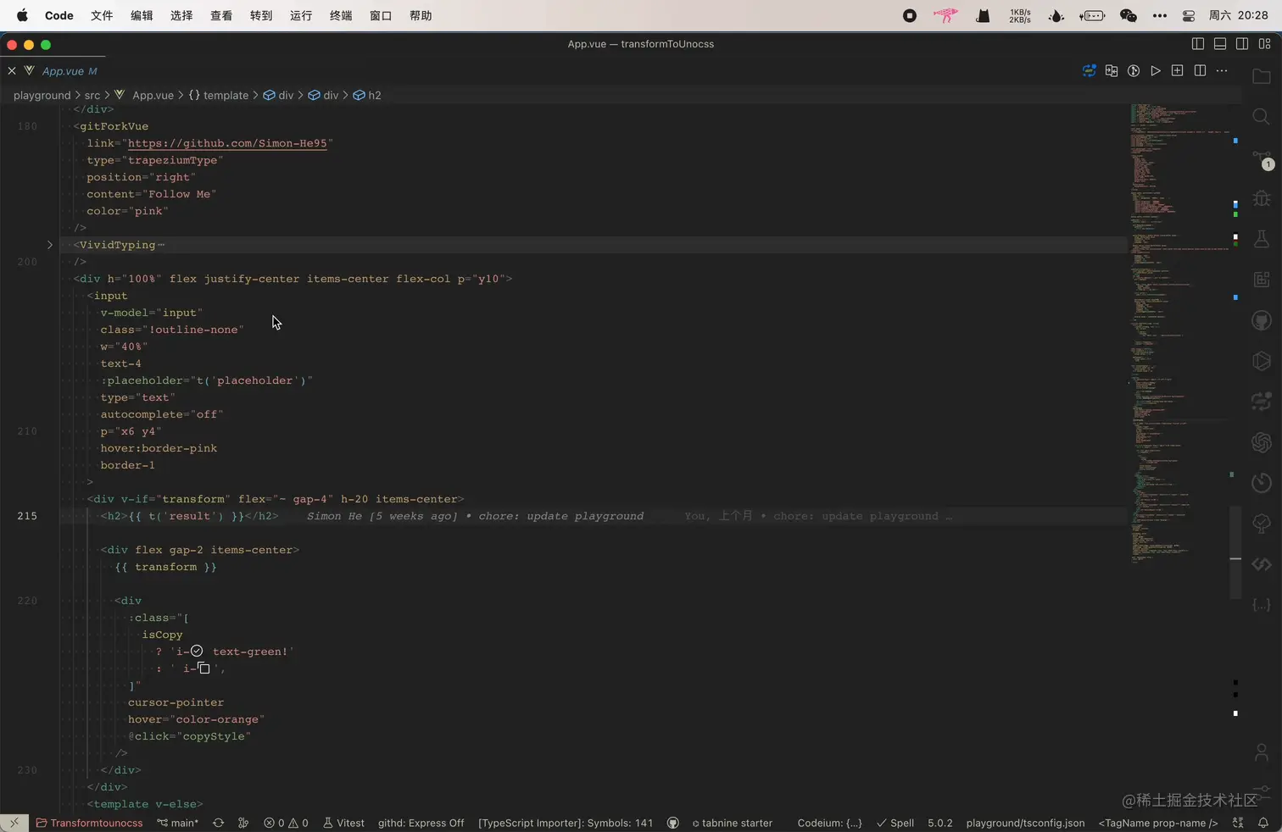Open the https://github.com/Simon-He95 link
Image resolution: width=1282 pixels, height=832 pixels.
coord(227,143)
